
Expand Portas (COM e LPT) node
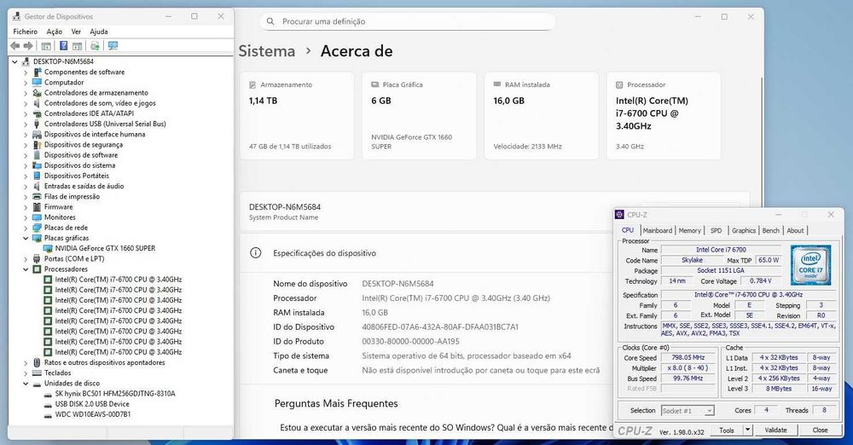[x=26, y=259]
